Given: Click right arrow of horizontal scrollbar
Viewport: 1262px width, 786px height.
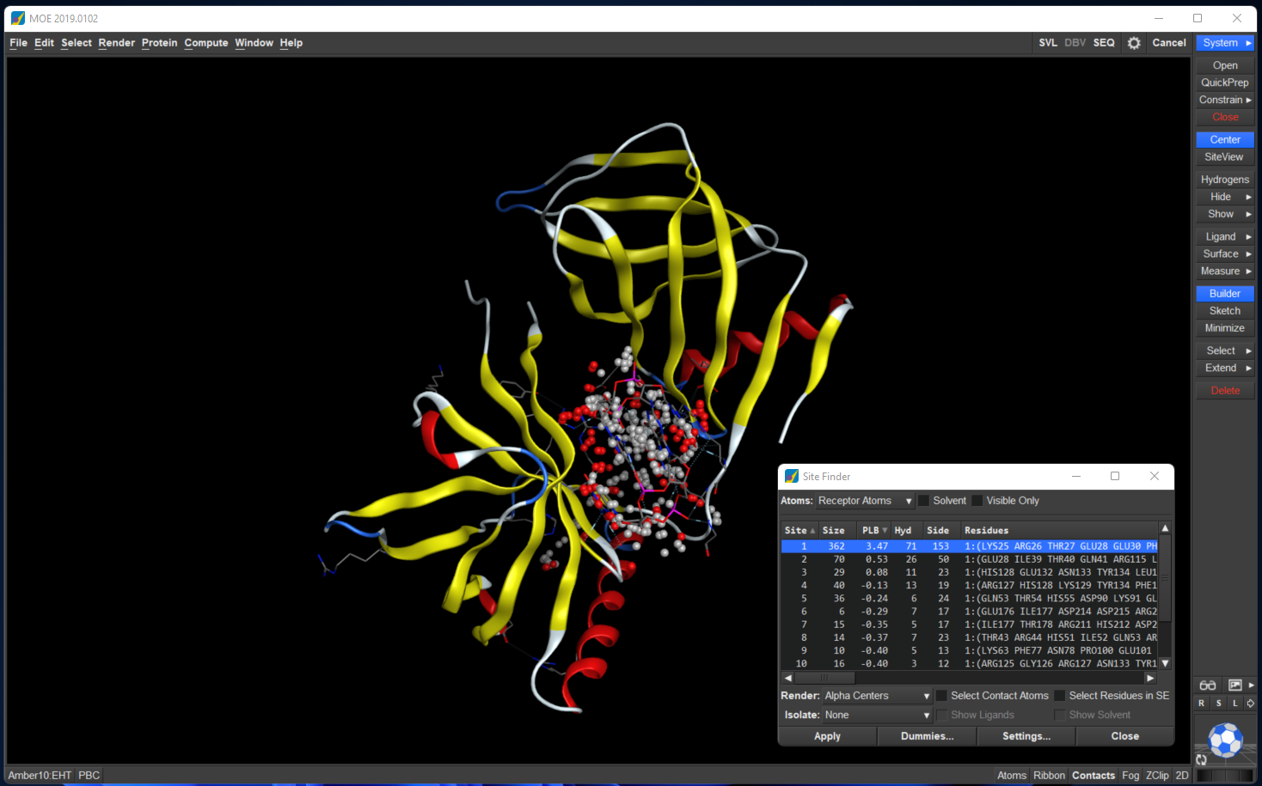Looking at the screenshot, I should coord(1150,678).
